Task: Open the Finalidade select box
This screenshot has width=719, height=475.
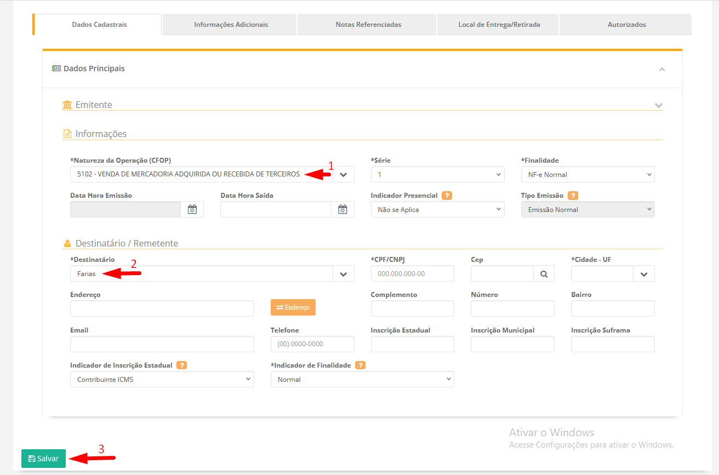Action: pyautogui.click(x=587, y=175)
